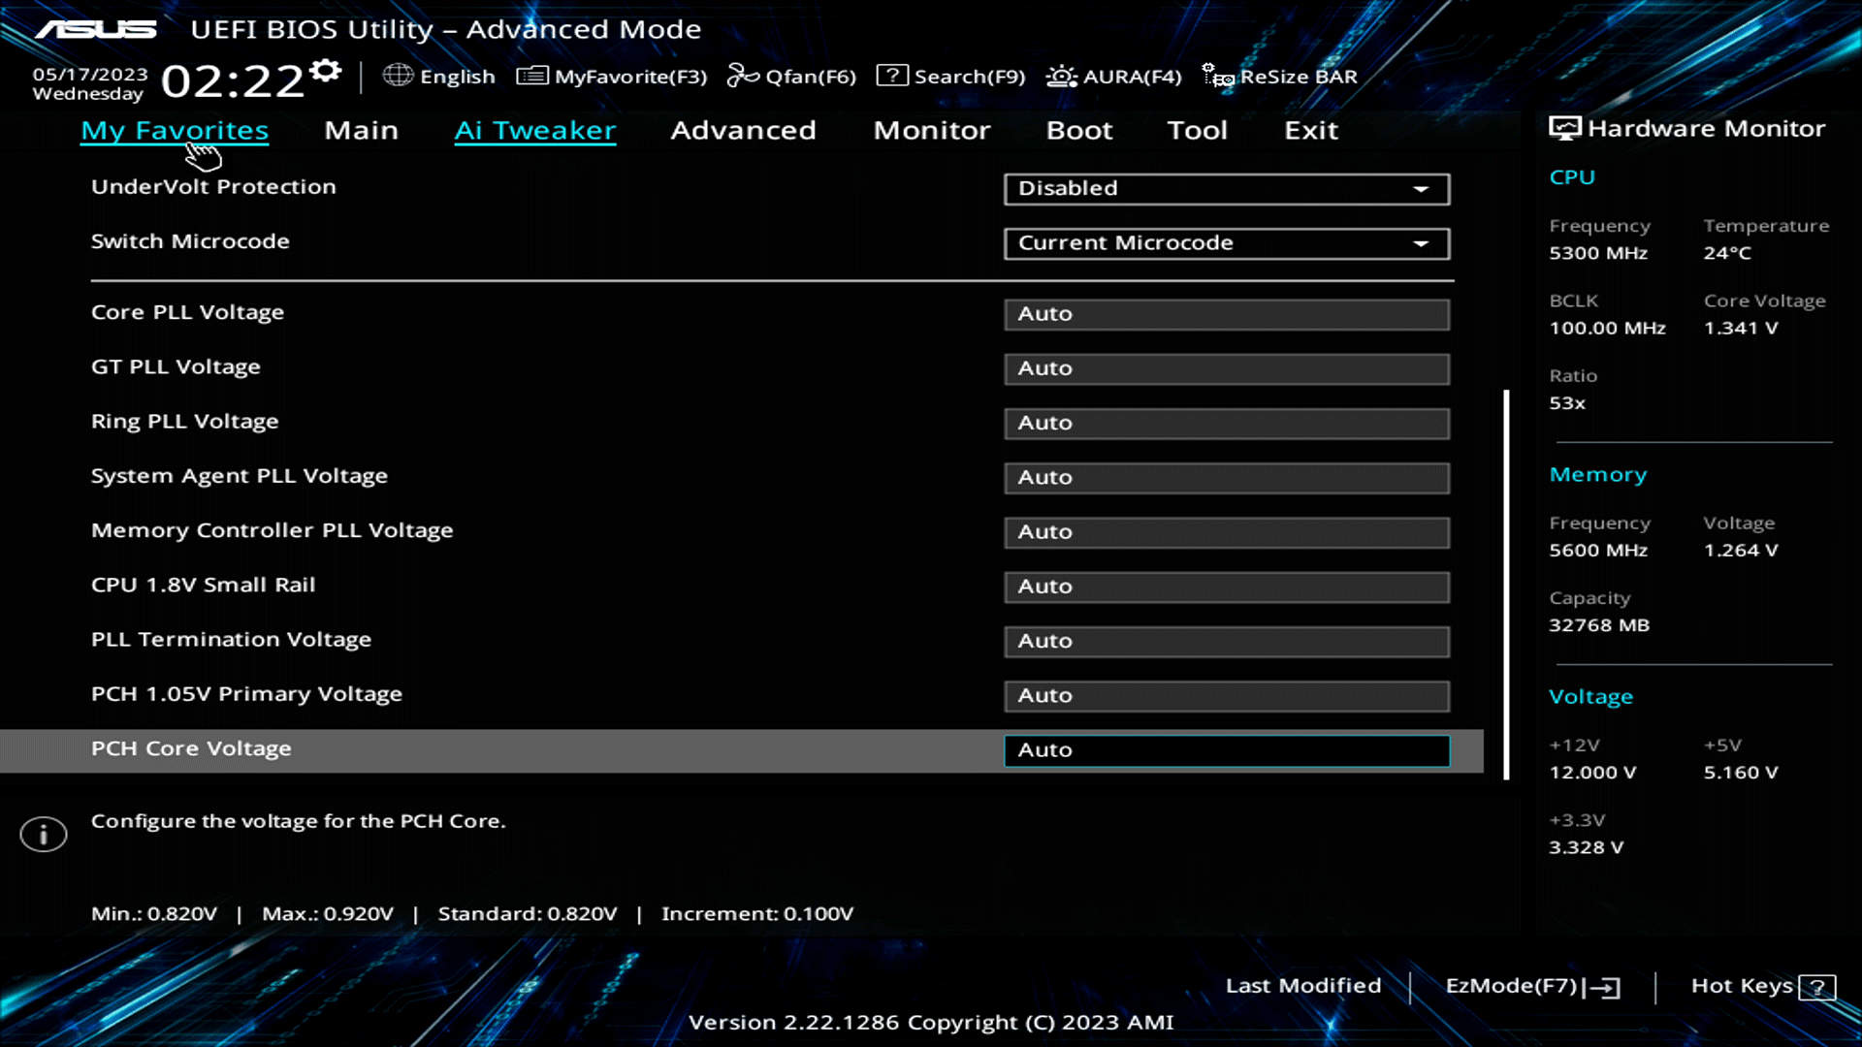Expand the Core PLL Voltage selector
This screenshot has width=1862, height=1047.
(x=1225, y=313)
